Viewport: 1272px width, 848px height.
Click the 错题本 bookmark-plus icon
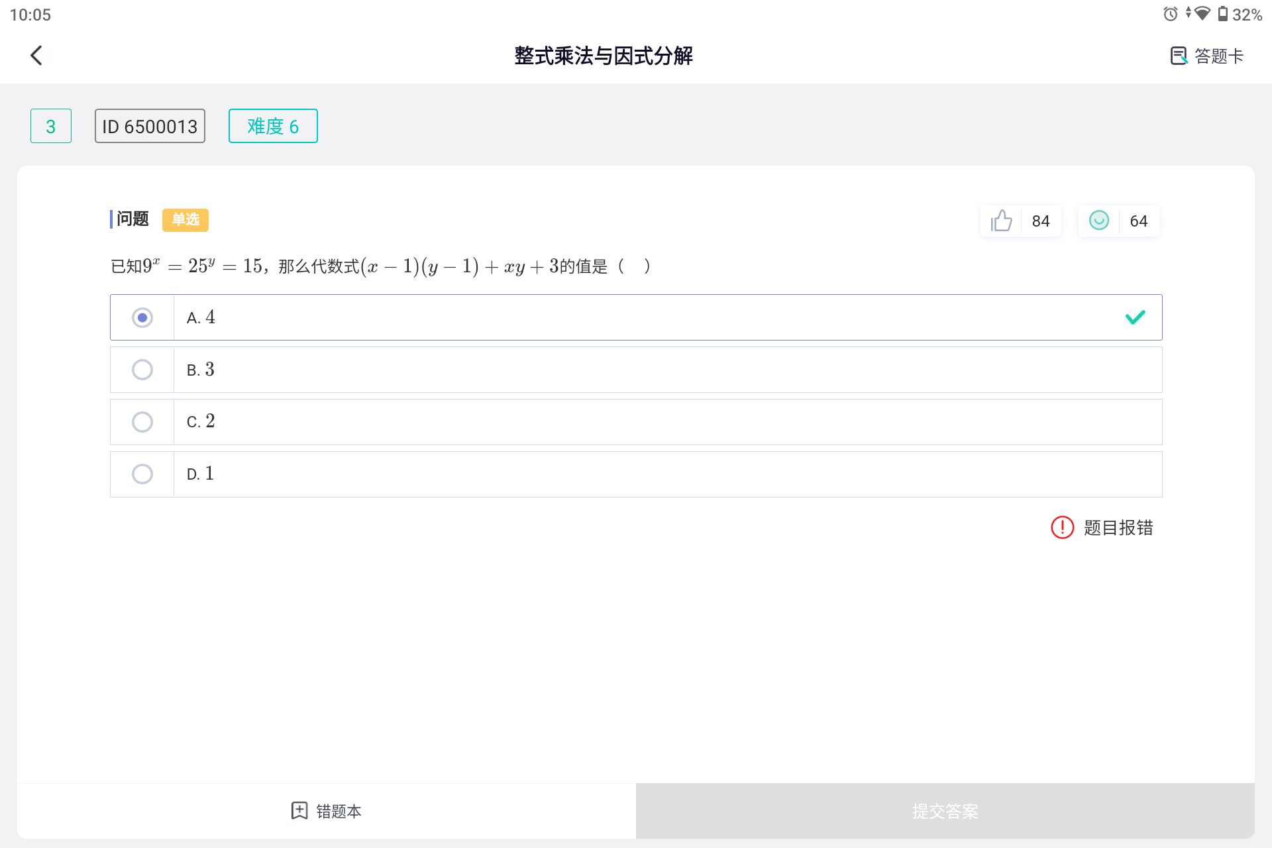tap(299, 810)
